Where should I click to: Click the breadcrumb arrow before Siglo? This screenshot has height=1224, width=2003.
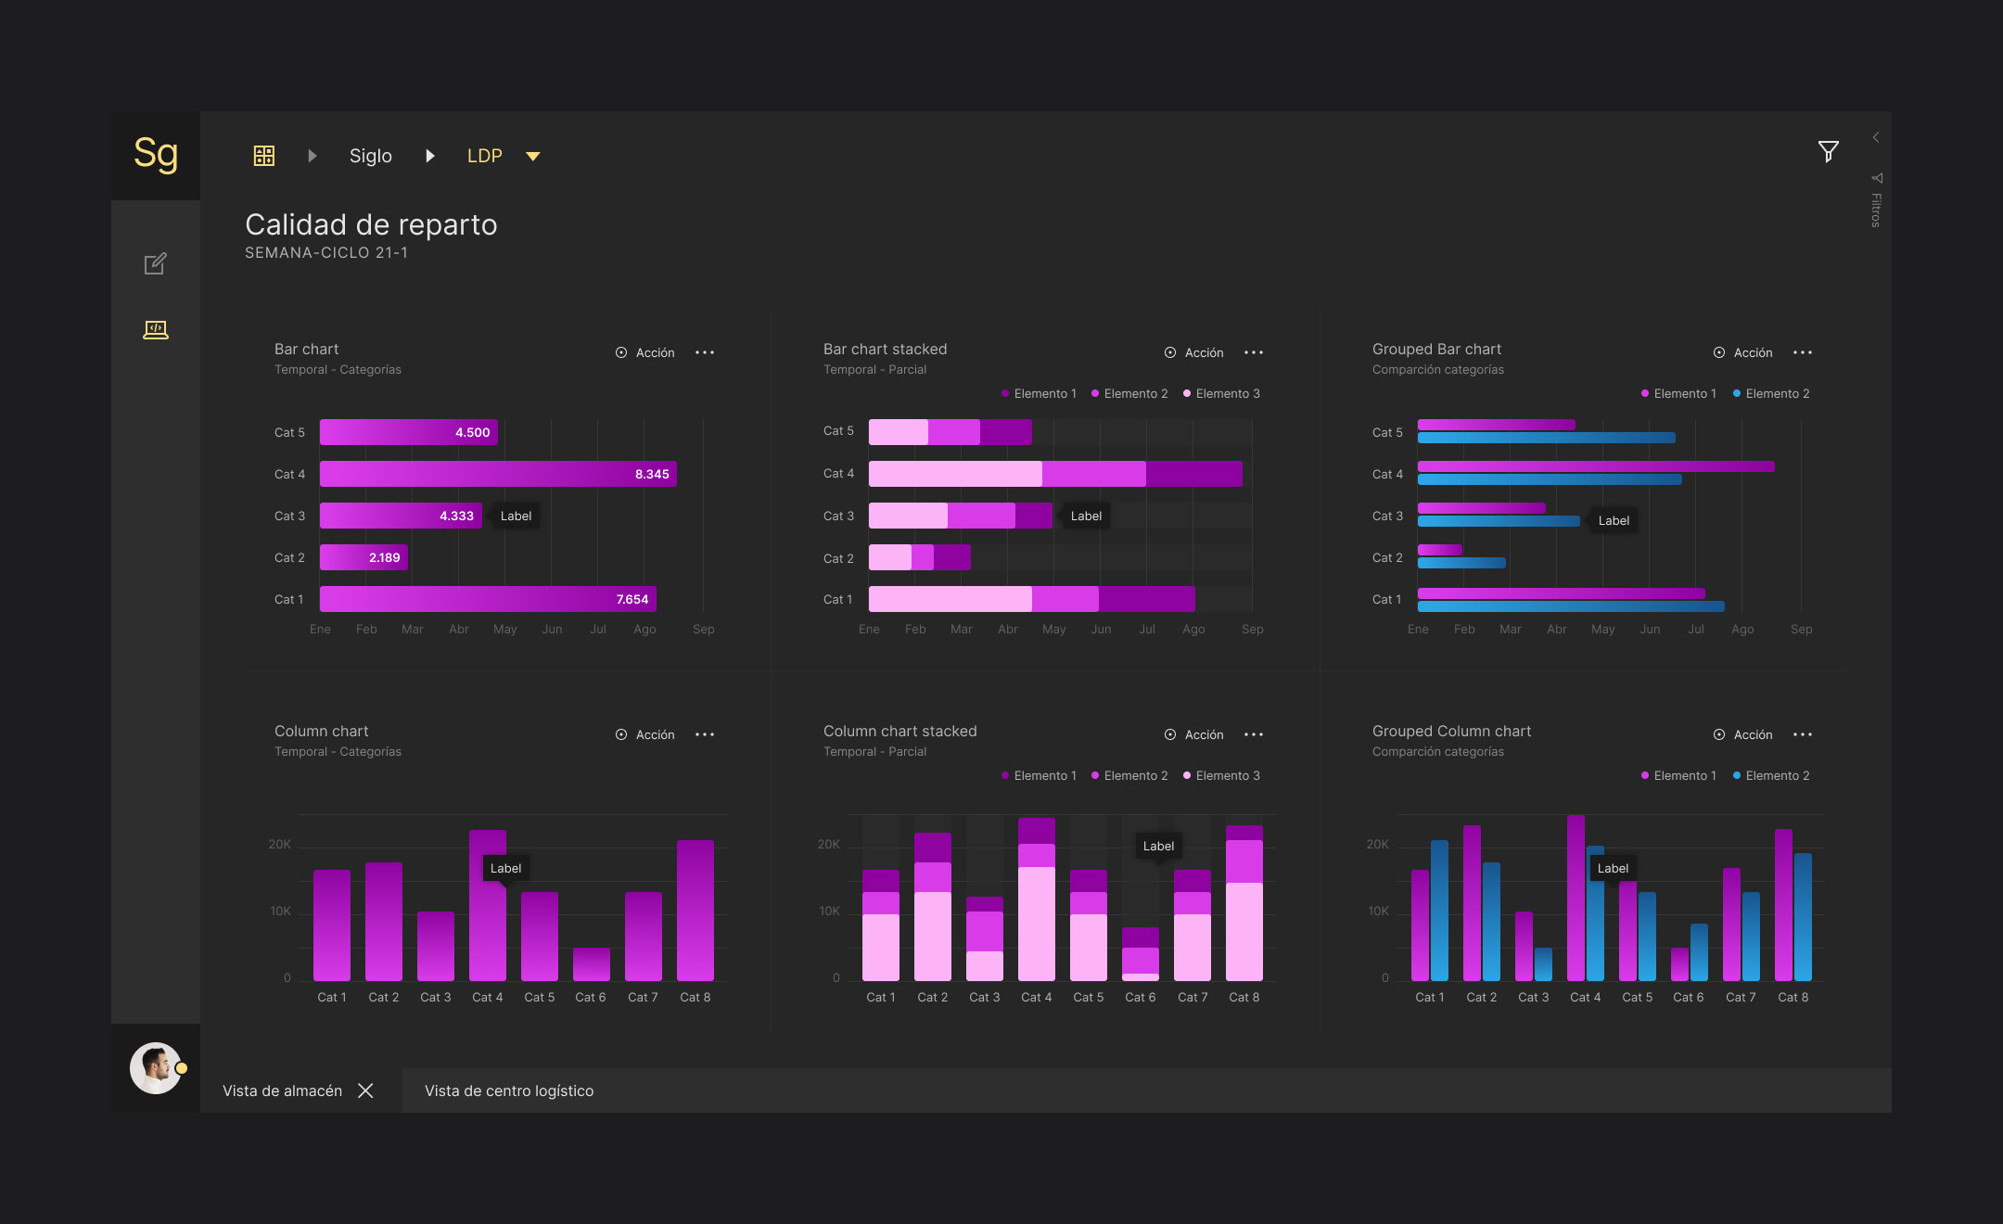pos(313,156)
